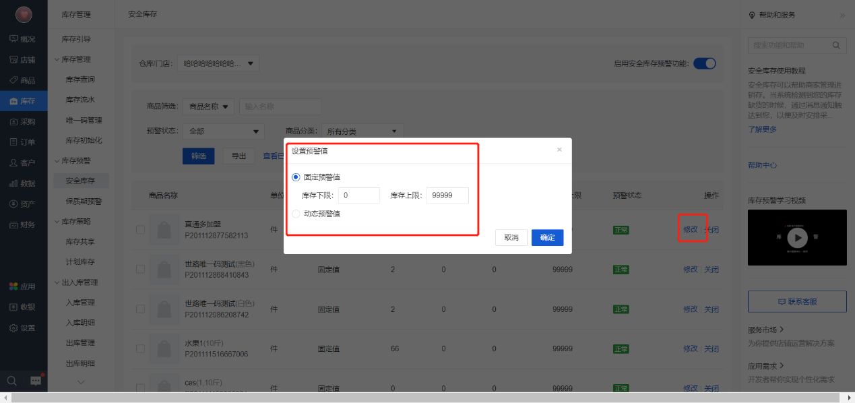
Task: Click the search magnifier at sidebar bottom
Action: [11, 381]
